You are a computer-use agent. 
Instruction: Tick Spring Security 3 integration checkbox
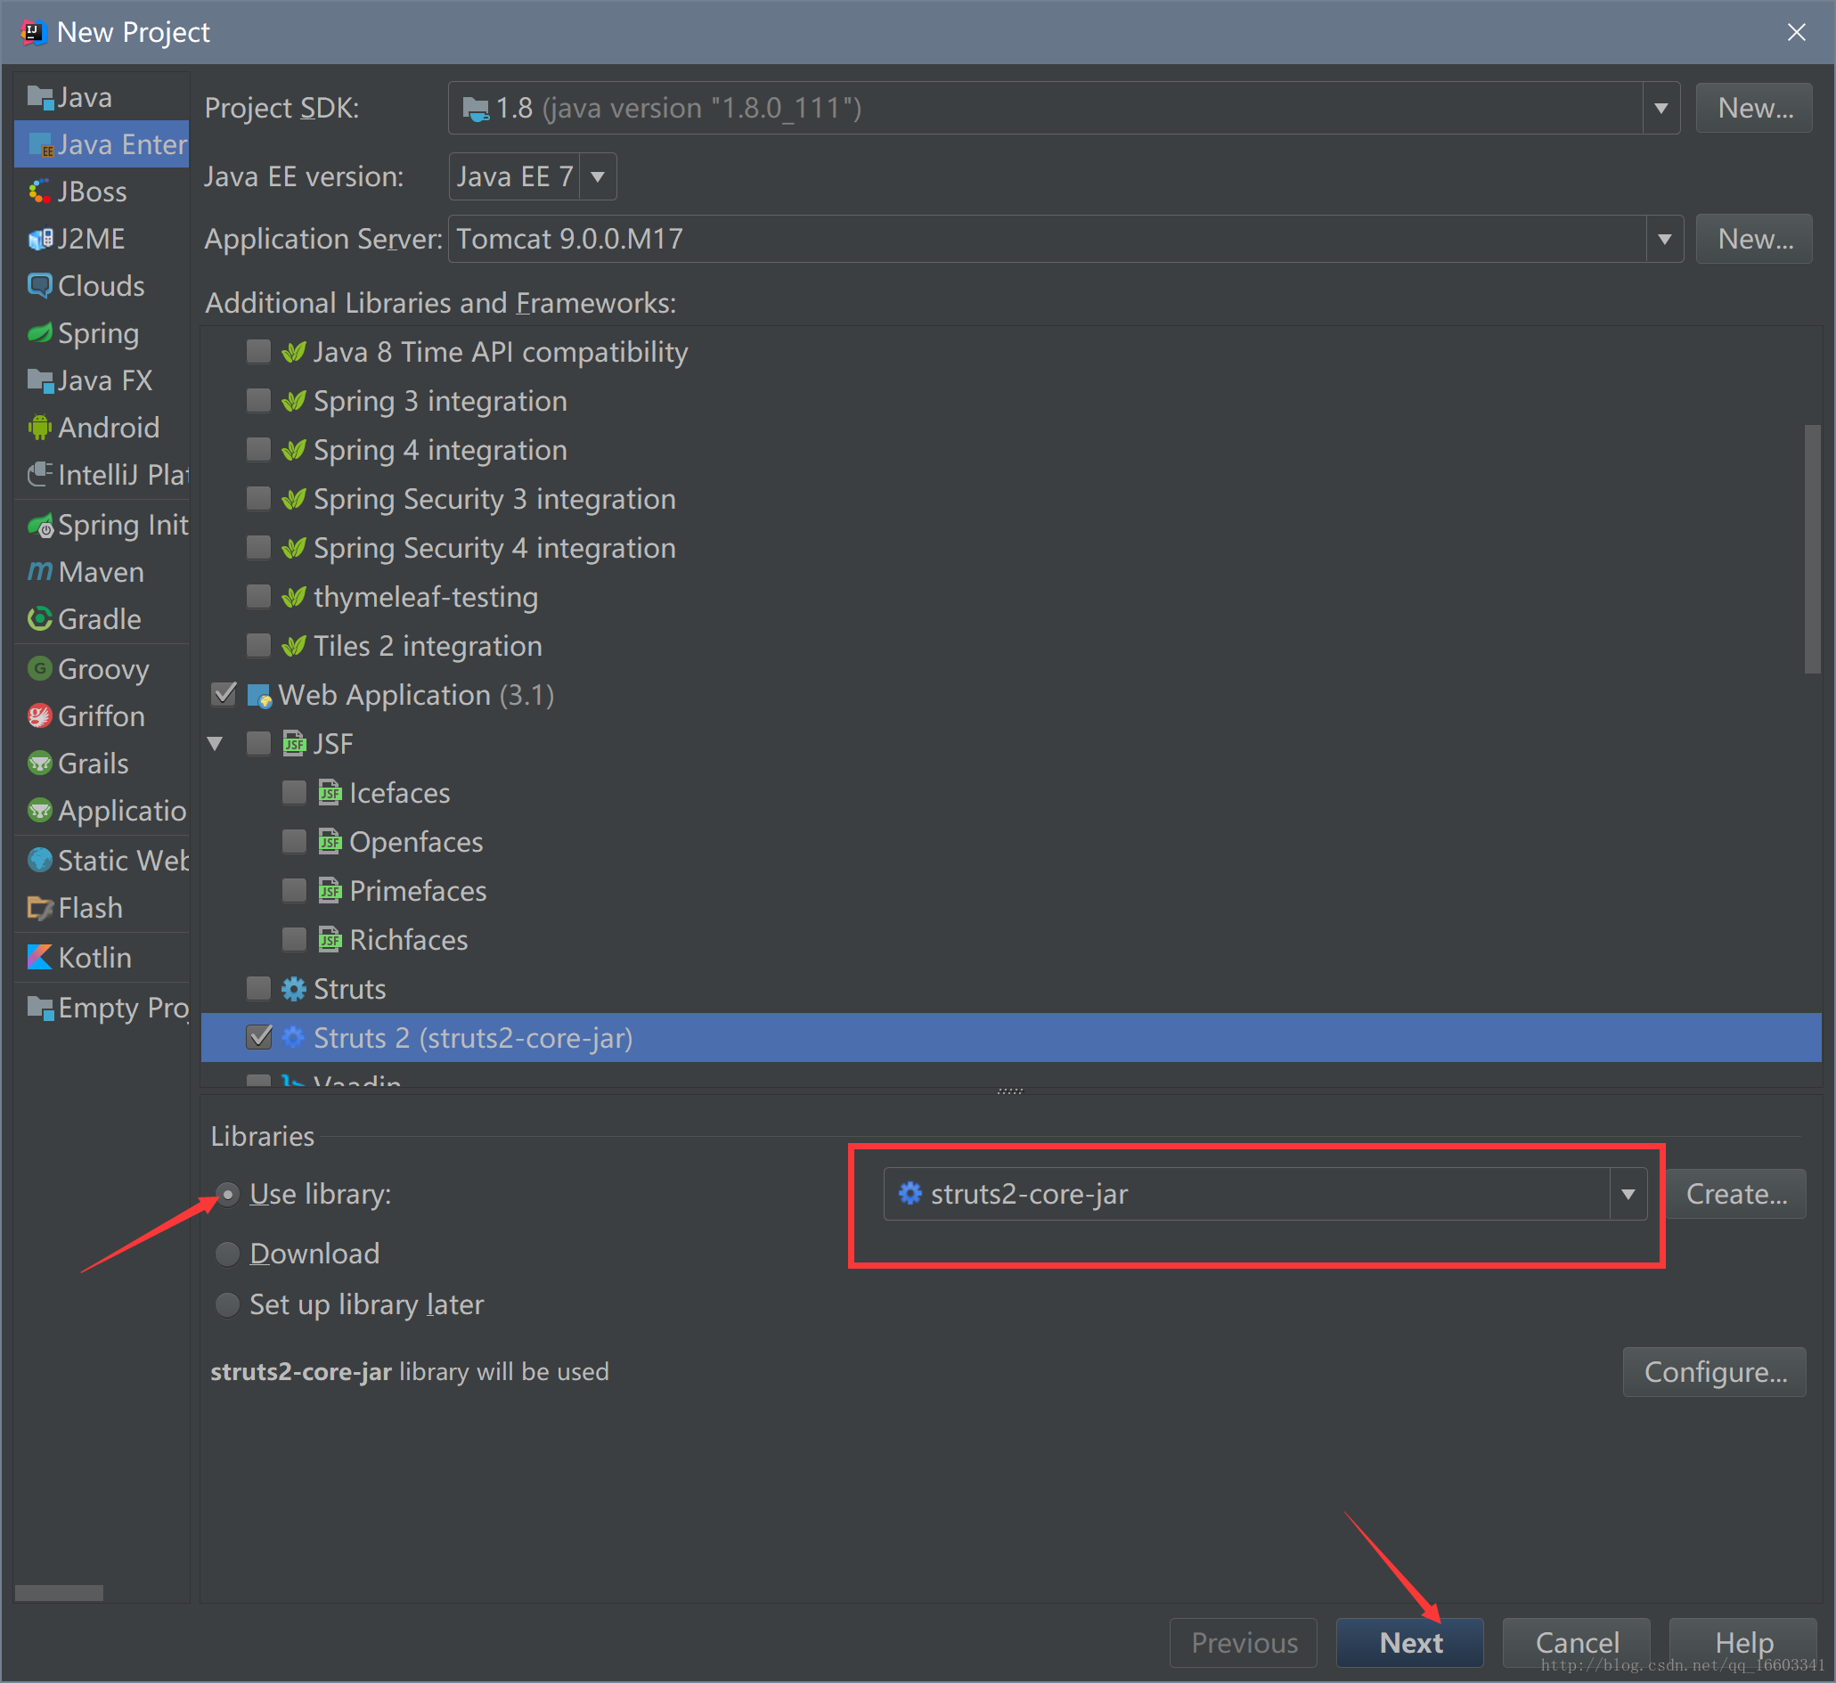258,499
